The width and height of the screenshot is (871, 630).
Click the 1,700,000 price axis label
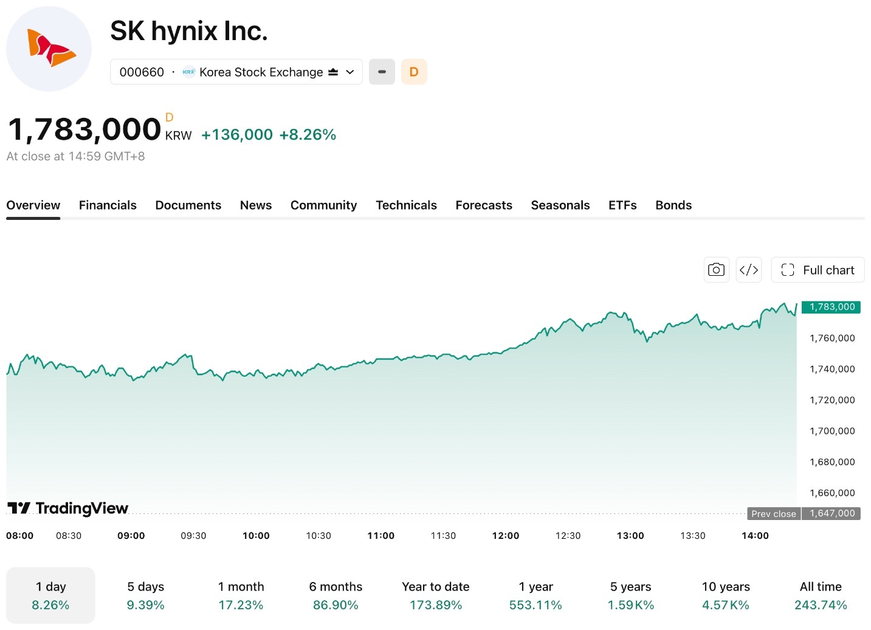coord(832,431)
